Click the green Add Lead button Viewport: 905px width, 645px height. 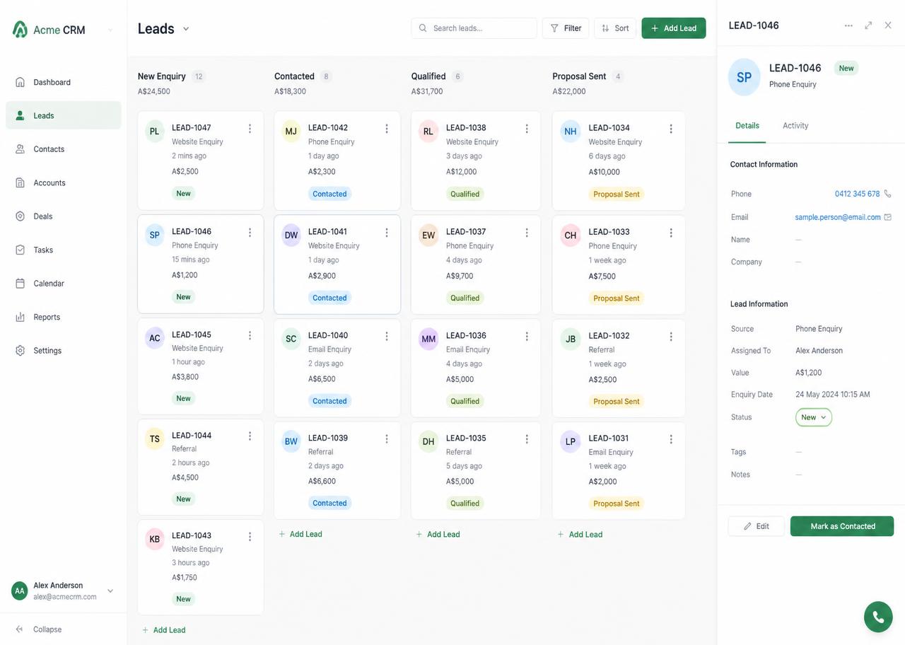(674, 28)
